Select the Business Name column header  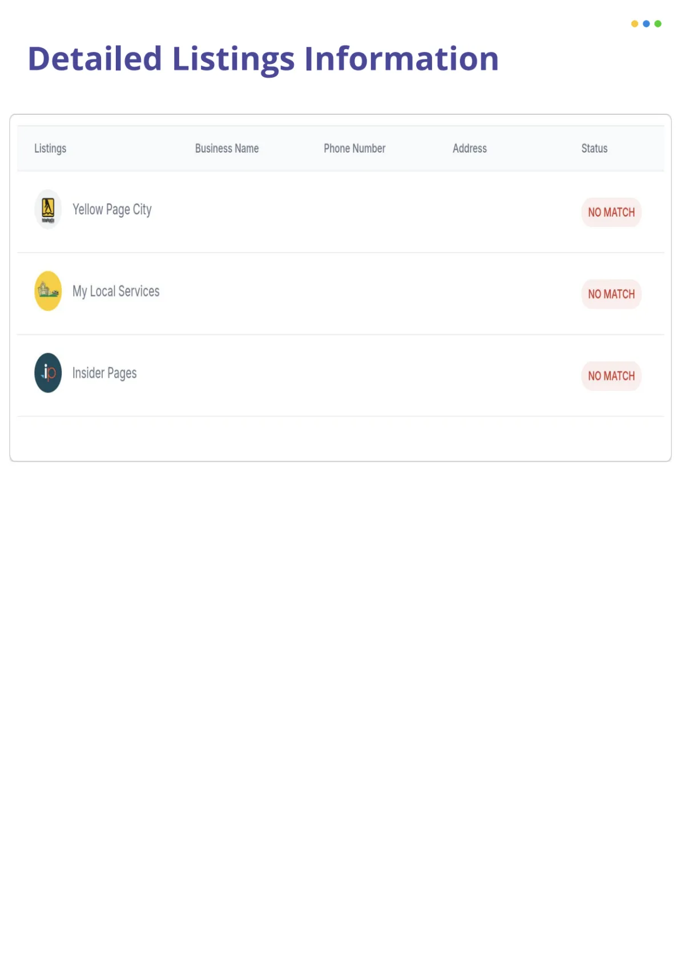[x=227, y=149]
